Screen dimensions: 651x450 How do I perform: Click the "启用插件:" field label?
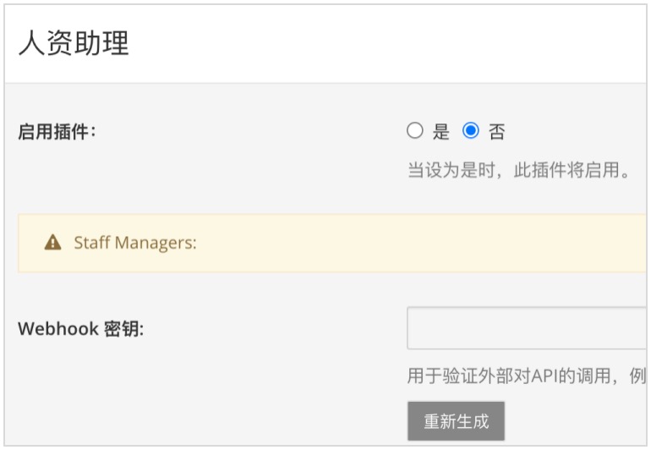(57, 132)
